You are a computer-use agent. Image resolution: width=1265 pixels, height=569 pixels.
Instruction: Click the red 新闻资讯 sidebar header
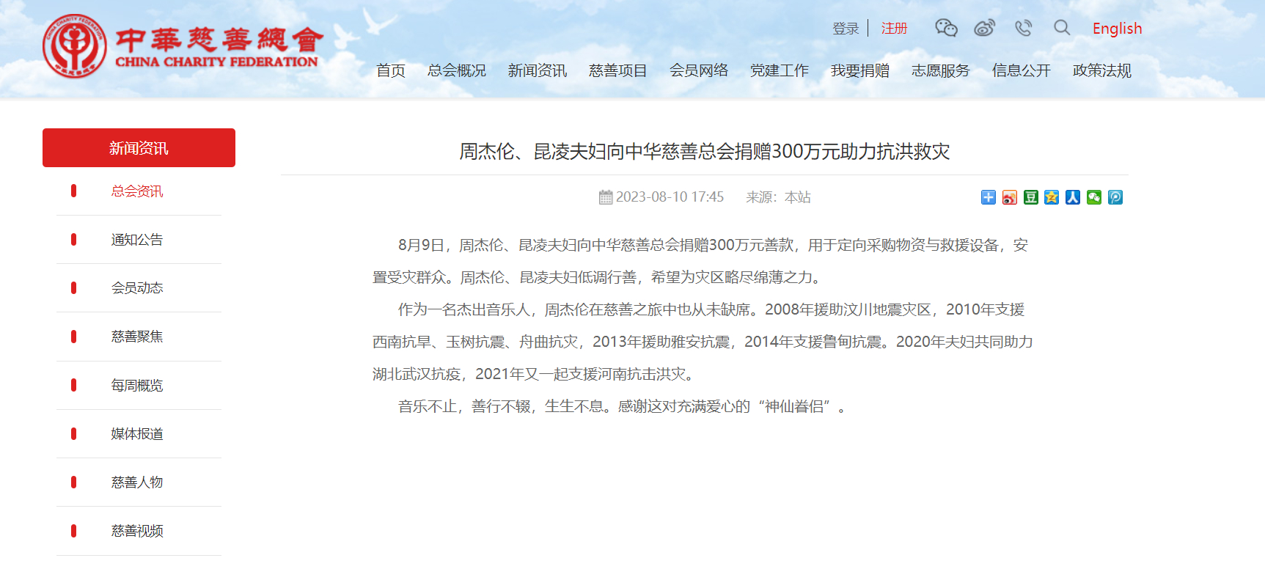click(x=139, y=148)
